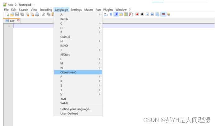Click the Notepad++ title bar app icon
215x126 pixels.
(5, 5)
